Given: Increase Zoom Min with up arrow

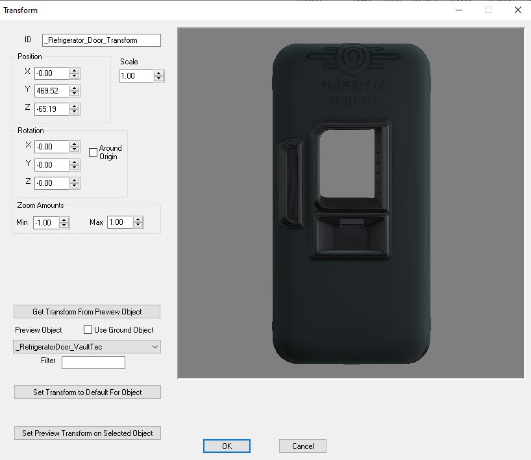Looking at the screenshot, I should [64, 220].
